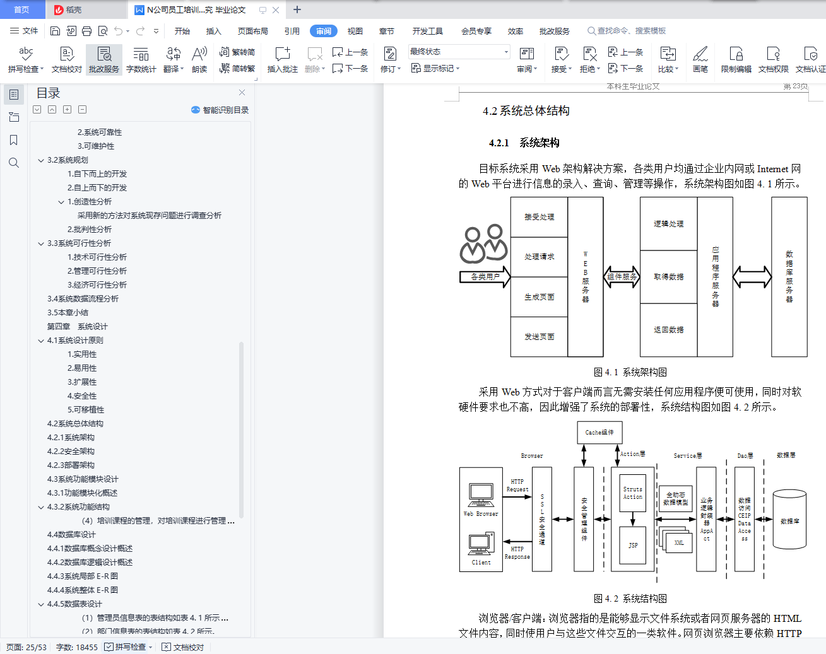
Task: Open the outline/TOC sidebar icon
Action: 14,95
